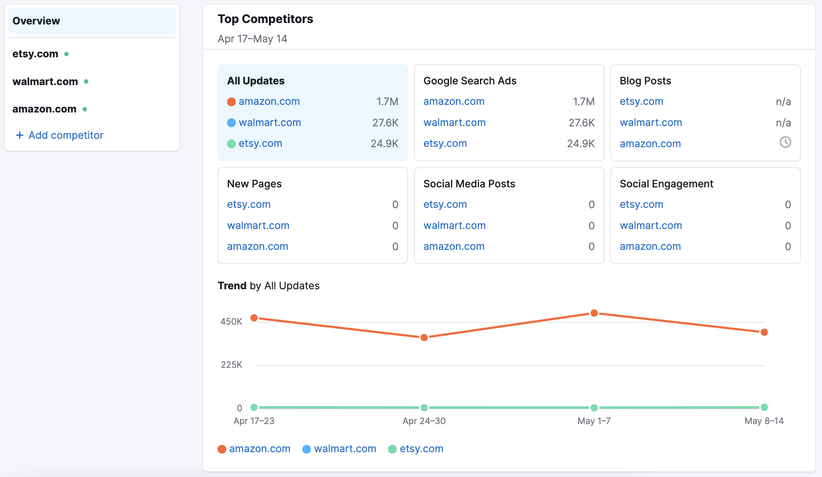Screen dimensions: 822x477
Task: Expand the etsy.com entry in the sidebar
Action: coord(35,54)
